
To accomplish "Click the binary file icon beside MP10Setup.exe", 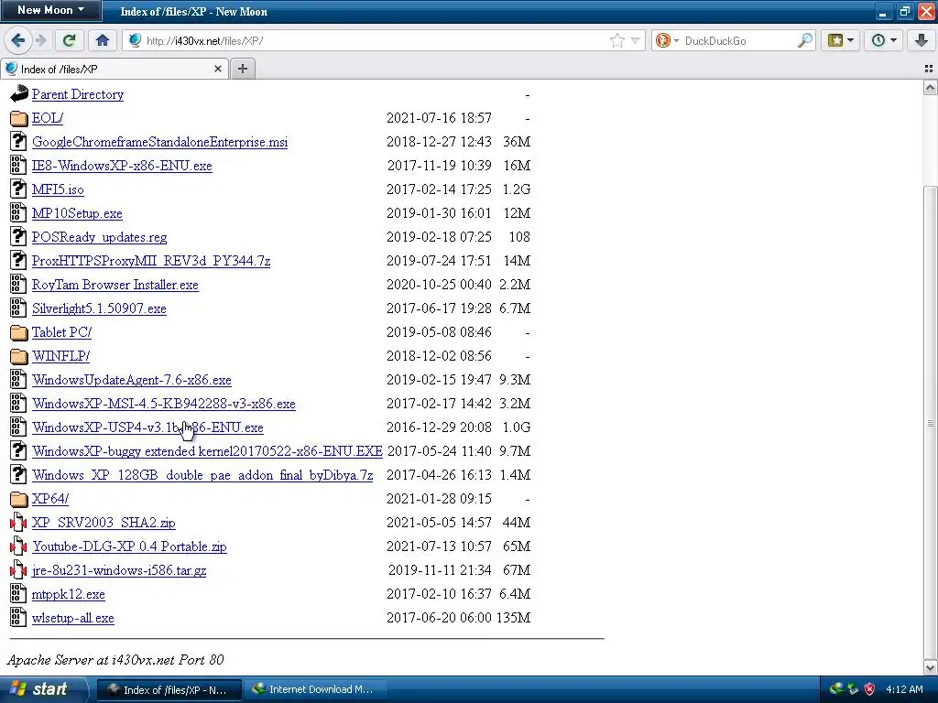I will (x=18, y=213).
